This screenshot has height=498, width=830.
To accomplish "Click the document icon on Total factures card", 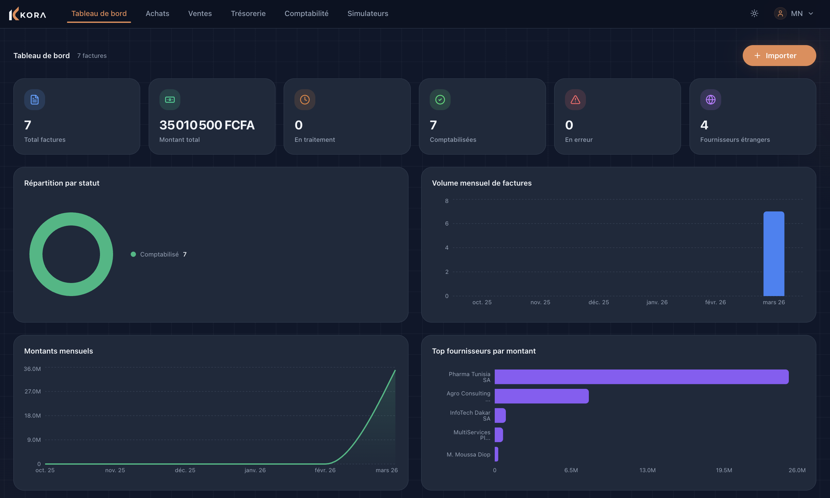I will [34, 99].
